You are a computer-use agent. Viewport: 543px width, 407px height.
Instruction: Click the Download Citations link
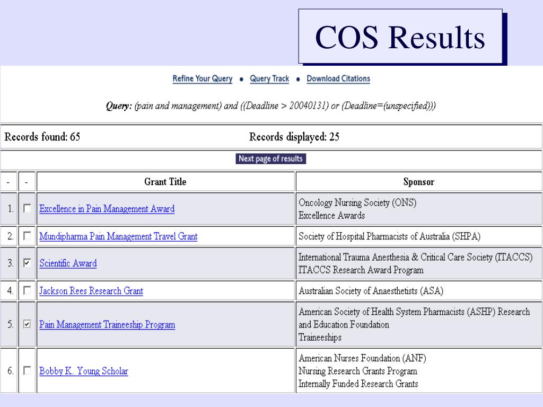tap(338, 79)
